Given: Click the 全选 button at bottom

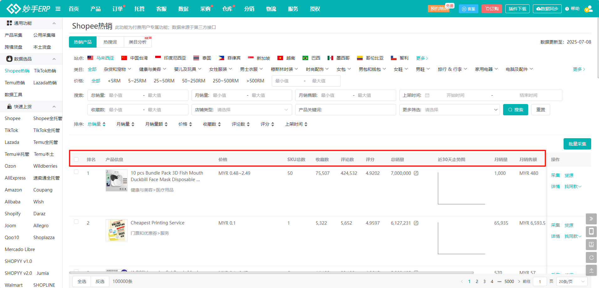Looking at the screenshot, I should [82, 281].
